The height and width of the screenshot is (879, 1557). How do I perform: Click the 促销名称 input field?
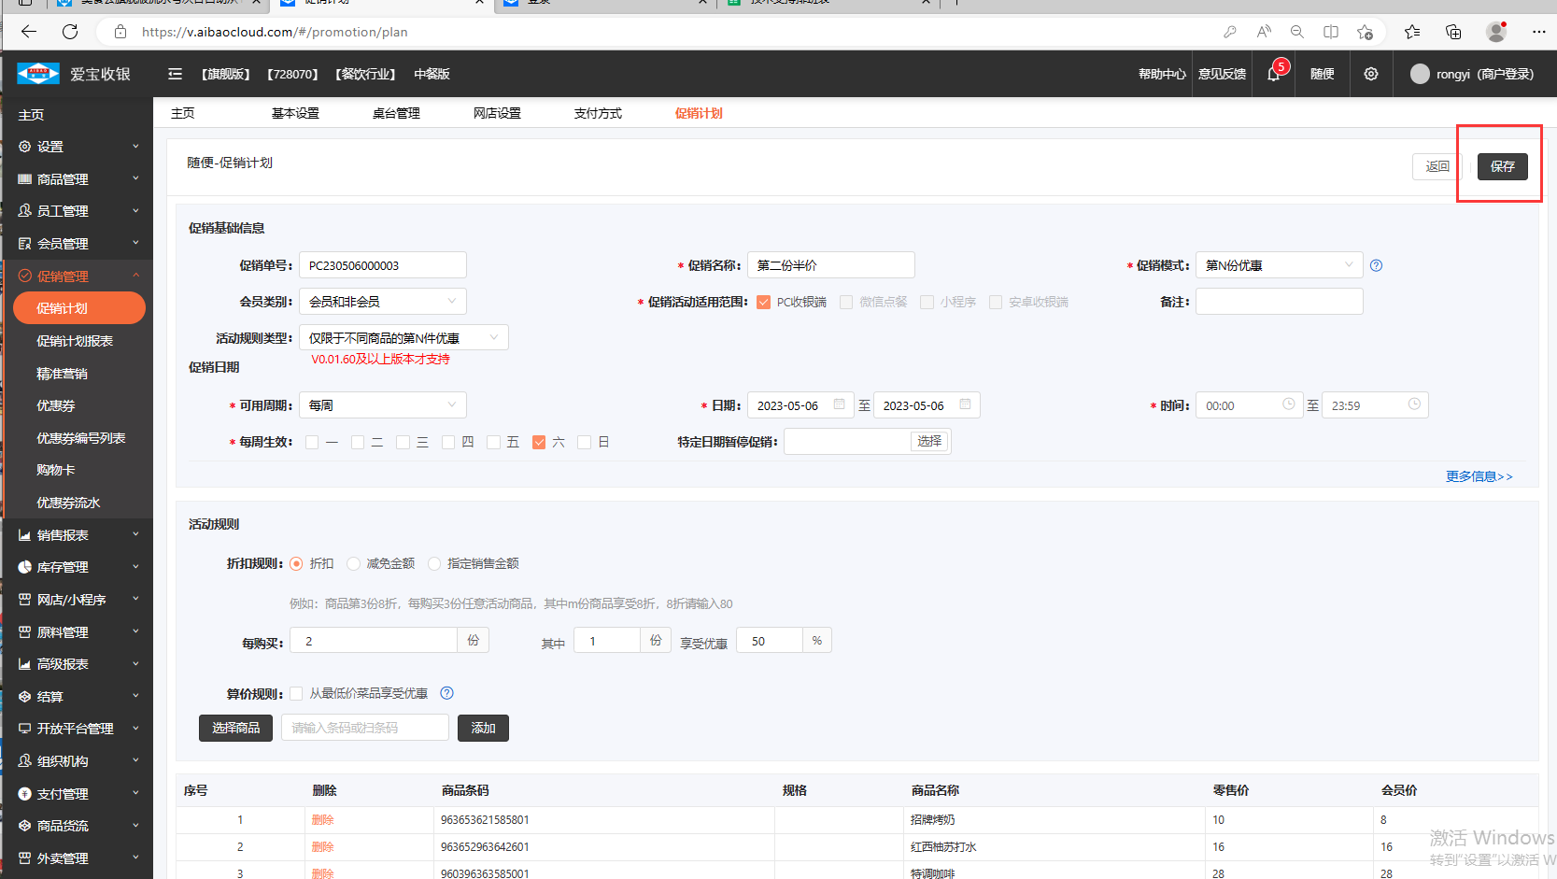[x=830, y=265]
